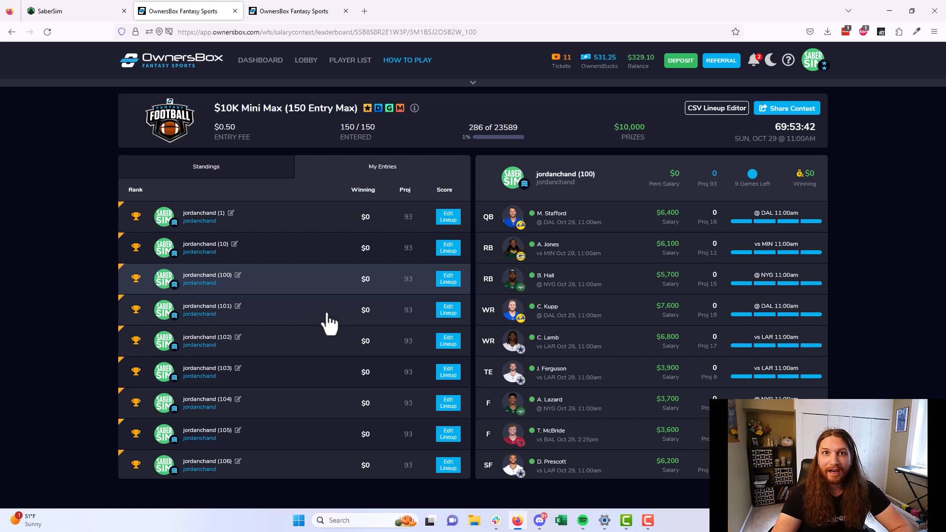Click the blue OwnersBucks cash icon
Screen dimensions: 946x532
tap(586, 57)
